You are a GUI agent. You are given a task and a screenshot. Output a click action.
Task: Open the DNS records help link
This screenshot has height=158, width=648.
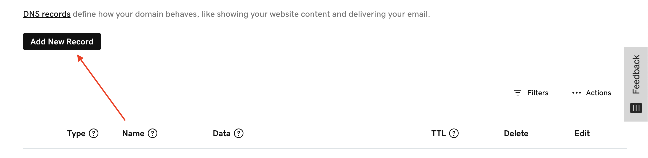point(47,14)
